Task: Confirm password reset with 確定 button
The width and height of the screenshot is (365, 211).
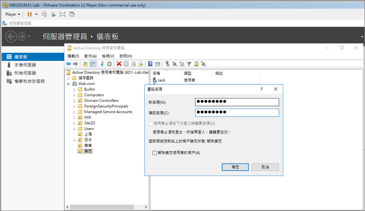Action: tap(235, 167)
